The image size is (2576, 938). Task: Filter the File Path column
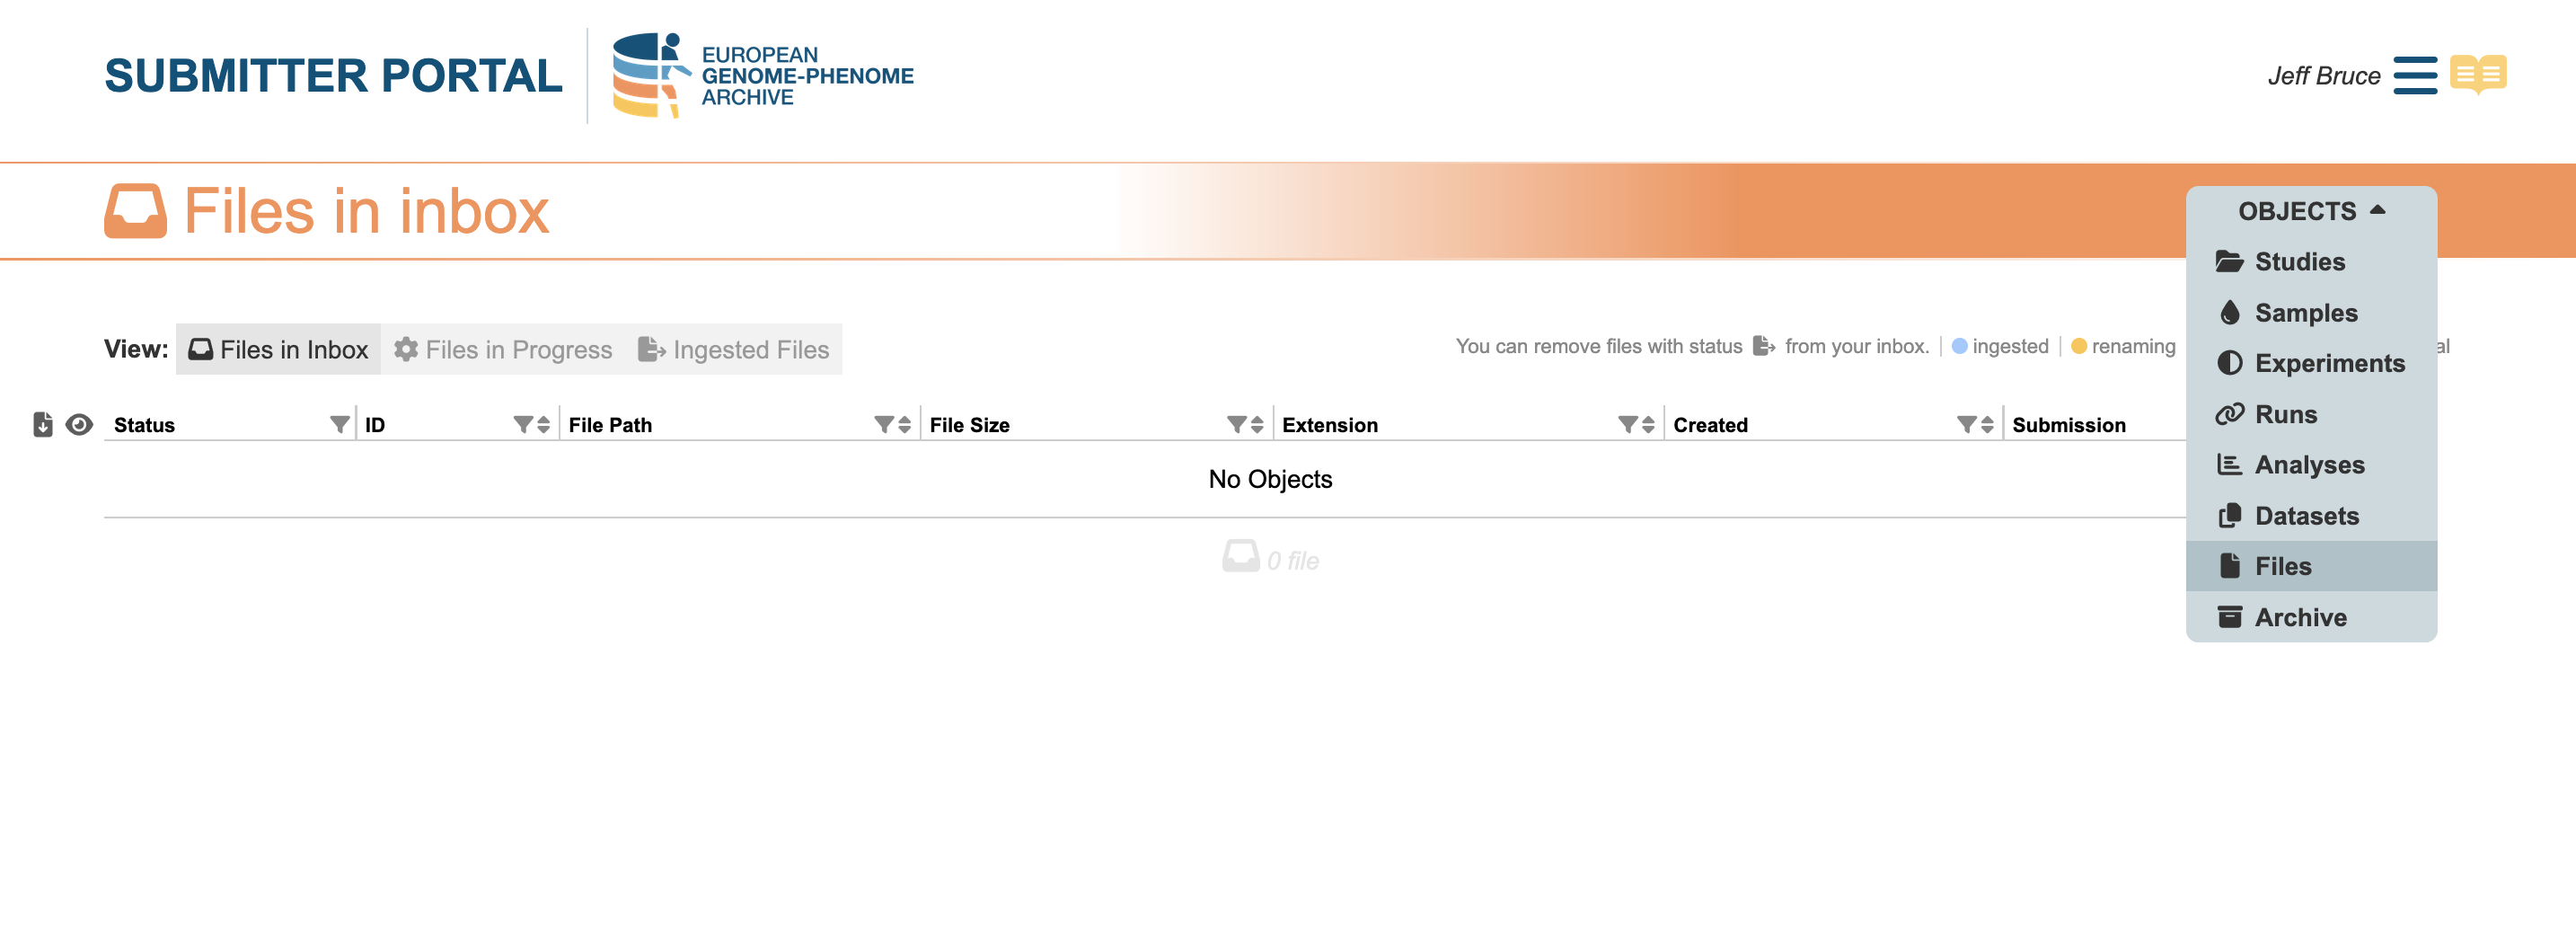click(883, 425)
